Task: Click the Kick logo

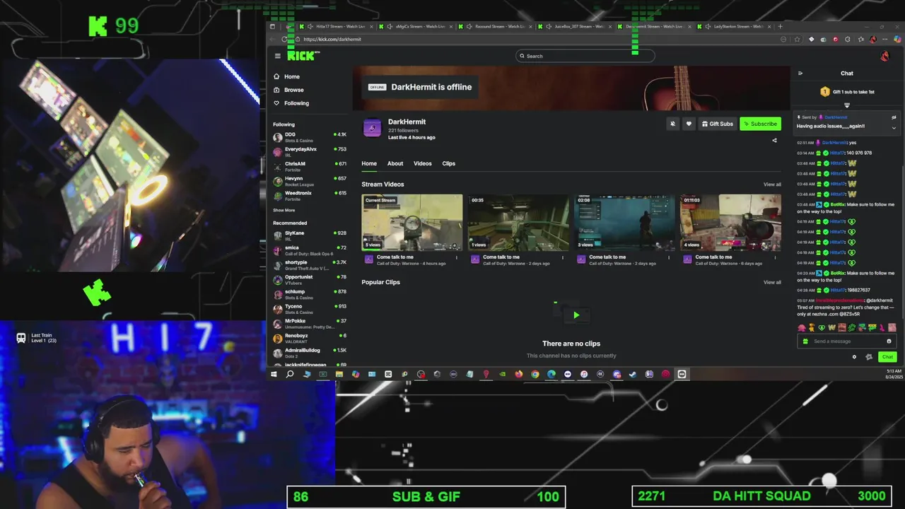Action: point(303,56)
